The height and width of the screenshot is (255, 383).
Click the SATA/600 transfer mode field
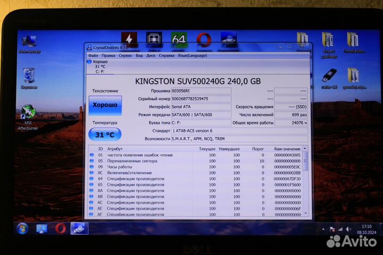pos(201,115)
